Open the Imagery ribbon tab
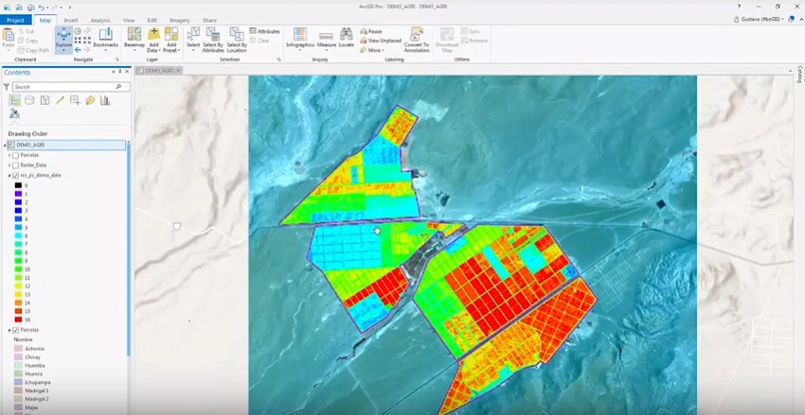 [x=179, y=20]
